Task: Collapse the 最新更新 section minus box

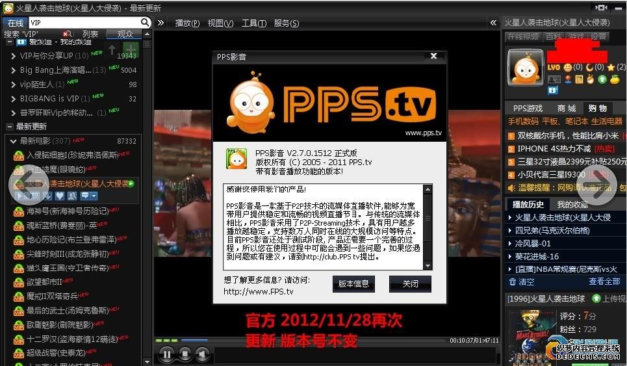Action: 9,127
